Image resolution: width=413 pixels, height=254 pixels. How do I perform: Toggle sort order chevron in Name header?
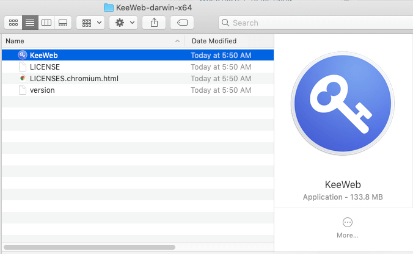(178, 41)
